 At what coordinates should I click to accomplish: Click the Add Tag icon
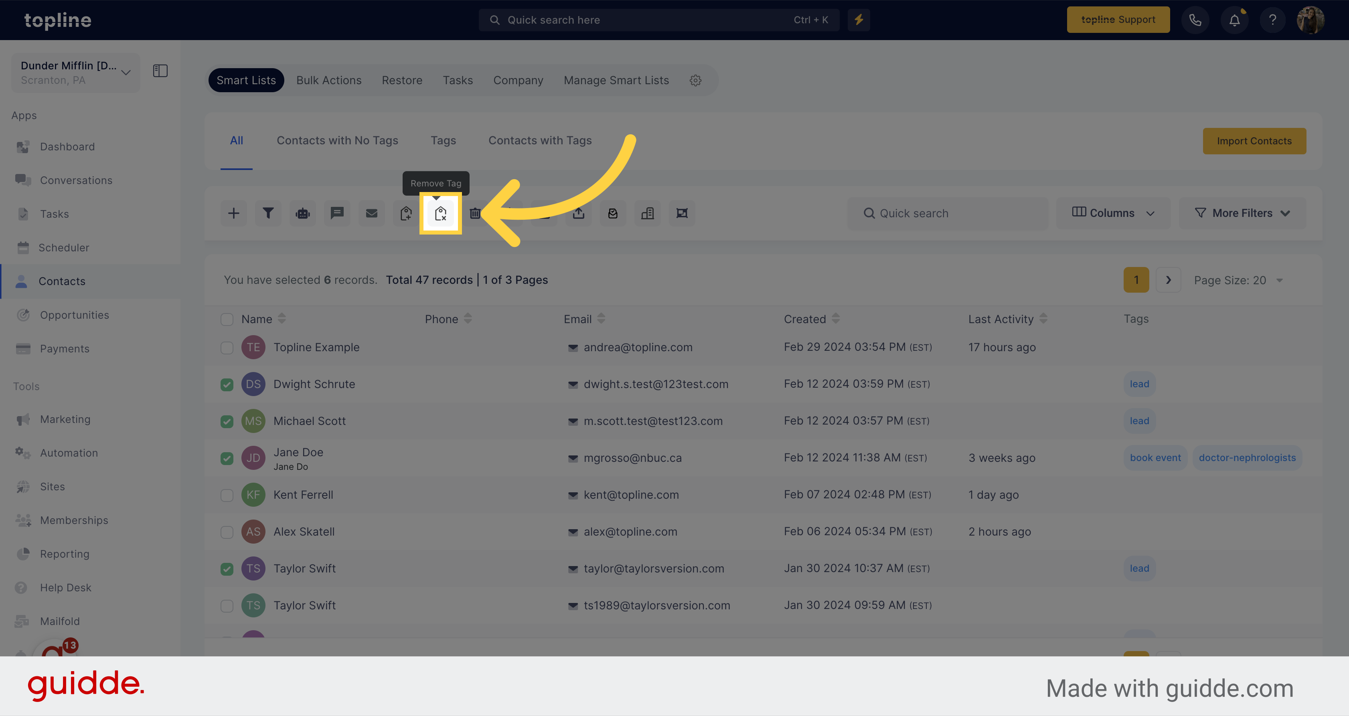tap(406, 214)
